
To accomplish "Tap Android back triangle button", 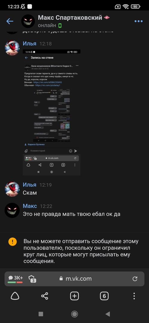I will 108,314.
